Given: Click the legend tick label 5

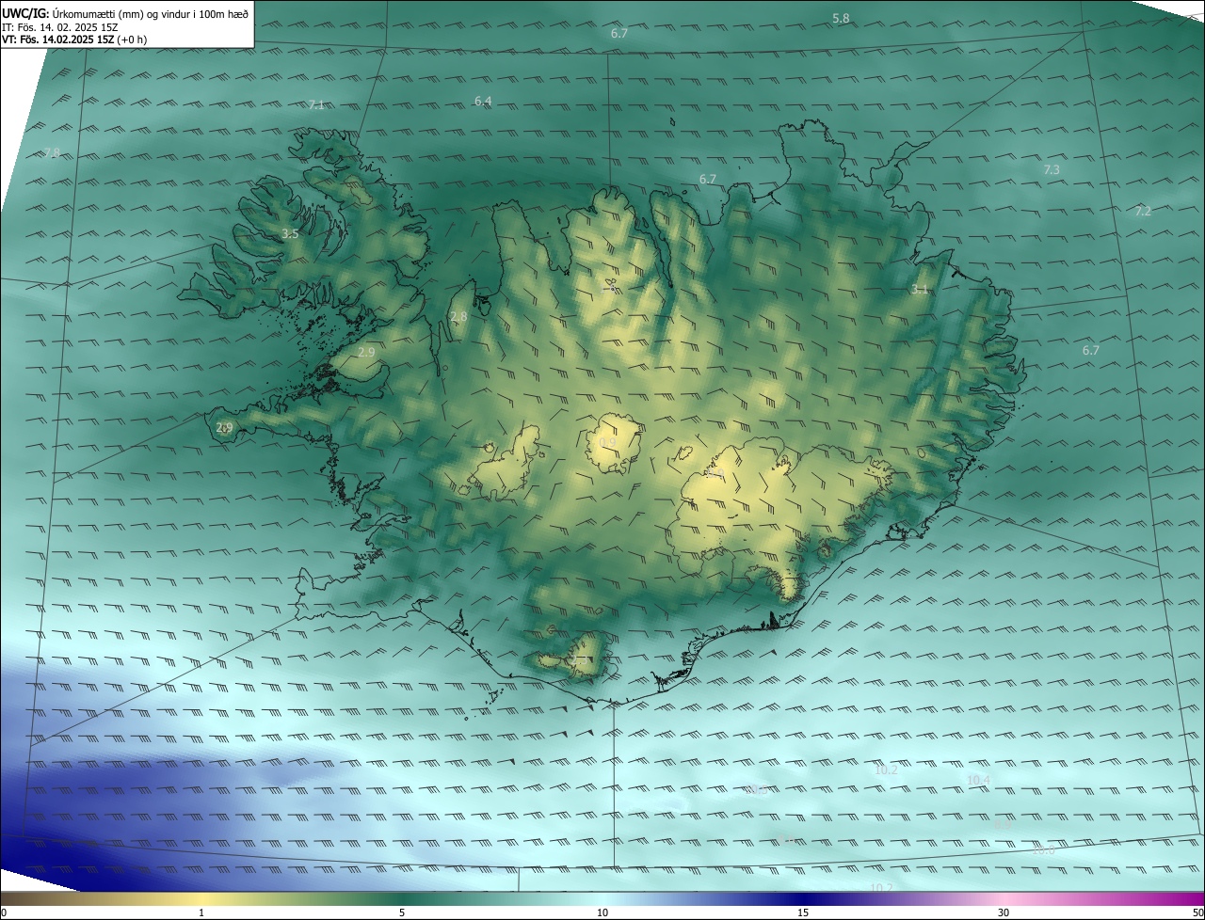Looking at the screenshot, I should coord(402,912).
